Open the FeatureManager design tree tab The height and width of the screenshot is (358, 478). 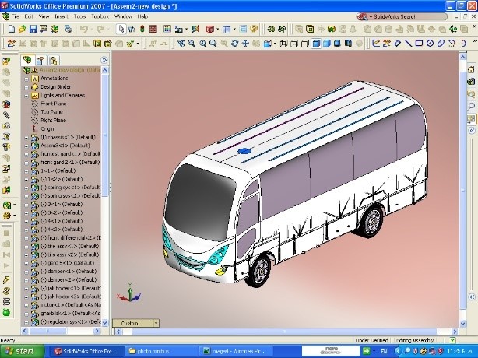28,59
